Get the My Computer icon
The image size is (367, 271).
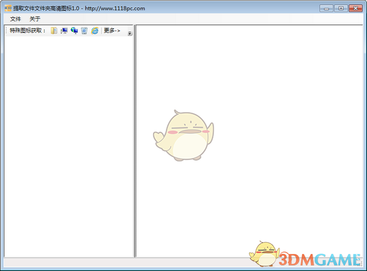click(64, 31)
